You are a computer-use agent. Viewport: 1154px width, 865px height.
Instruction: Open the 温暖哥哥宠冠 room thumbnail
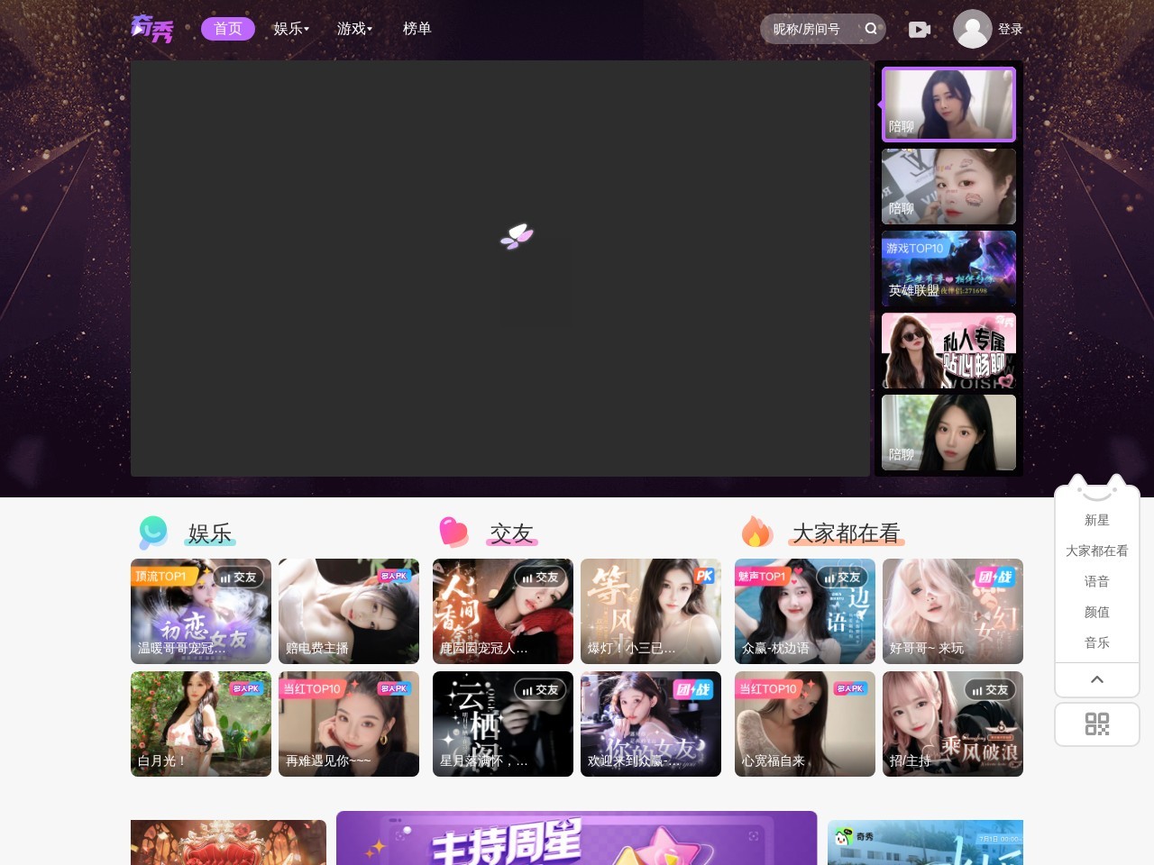[x=201, y=611]
